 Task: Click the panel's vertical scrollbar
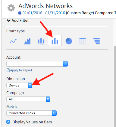pos(115,86)
